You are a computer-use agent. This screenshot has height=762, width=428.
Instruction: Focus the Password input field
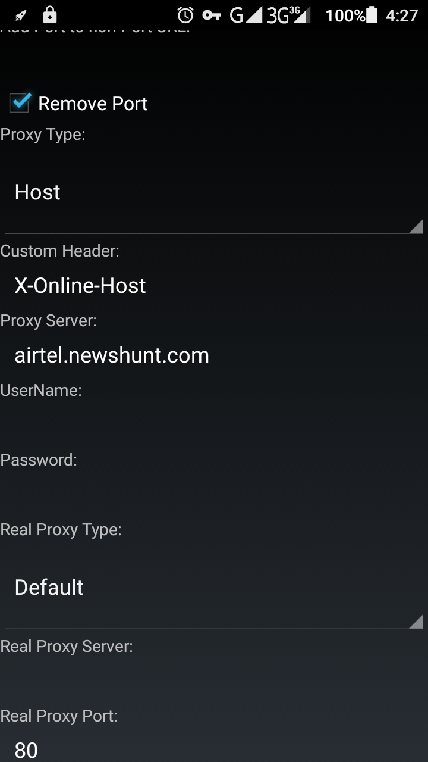tap(214, 495)
